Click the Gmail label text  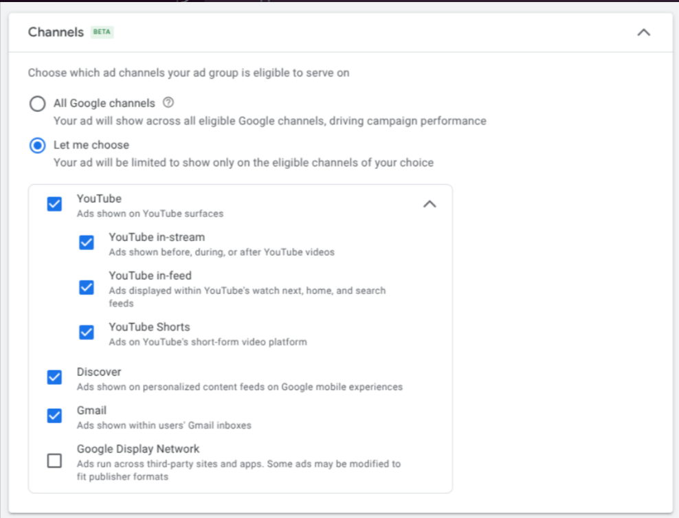click(x=91, y=410)
